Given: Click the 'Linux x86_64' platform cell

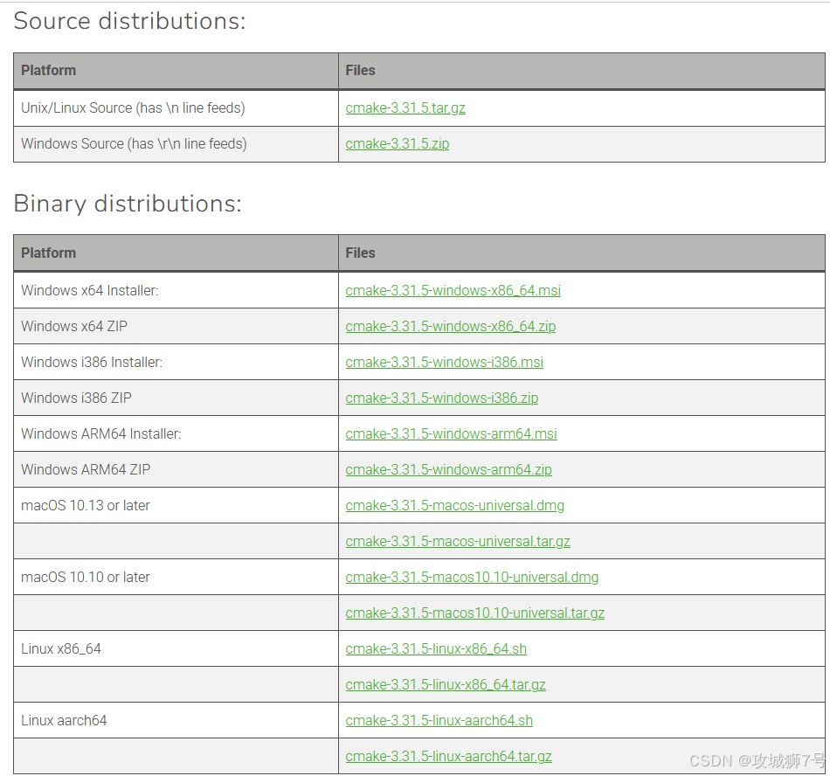Looking at the screenshot, I should (176, 649).
